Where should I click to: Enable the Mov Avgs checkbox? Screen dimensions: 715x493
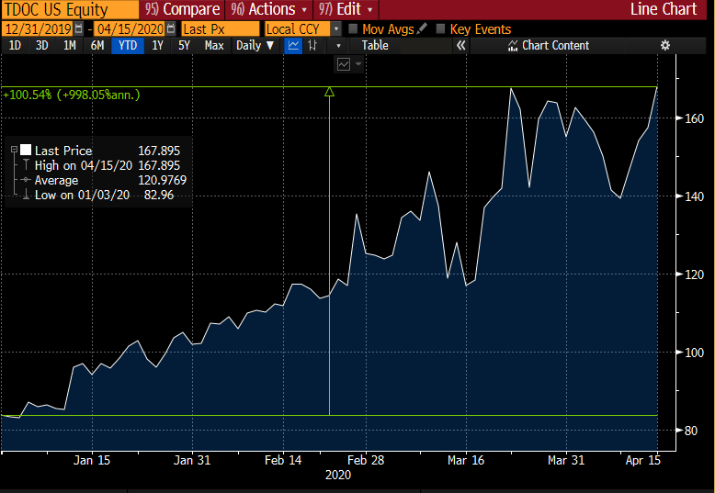(x=353, y=29)
